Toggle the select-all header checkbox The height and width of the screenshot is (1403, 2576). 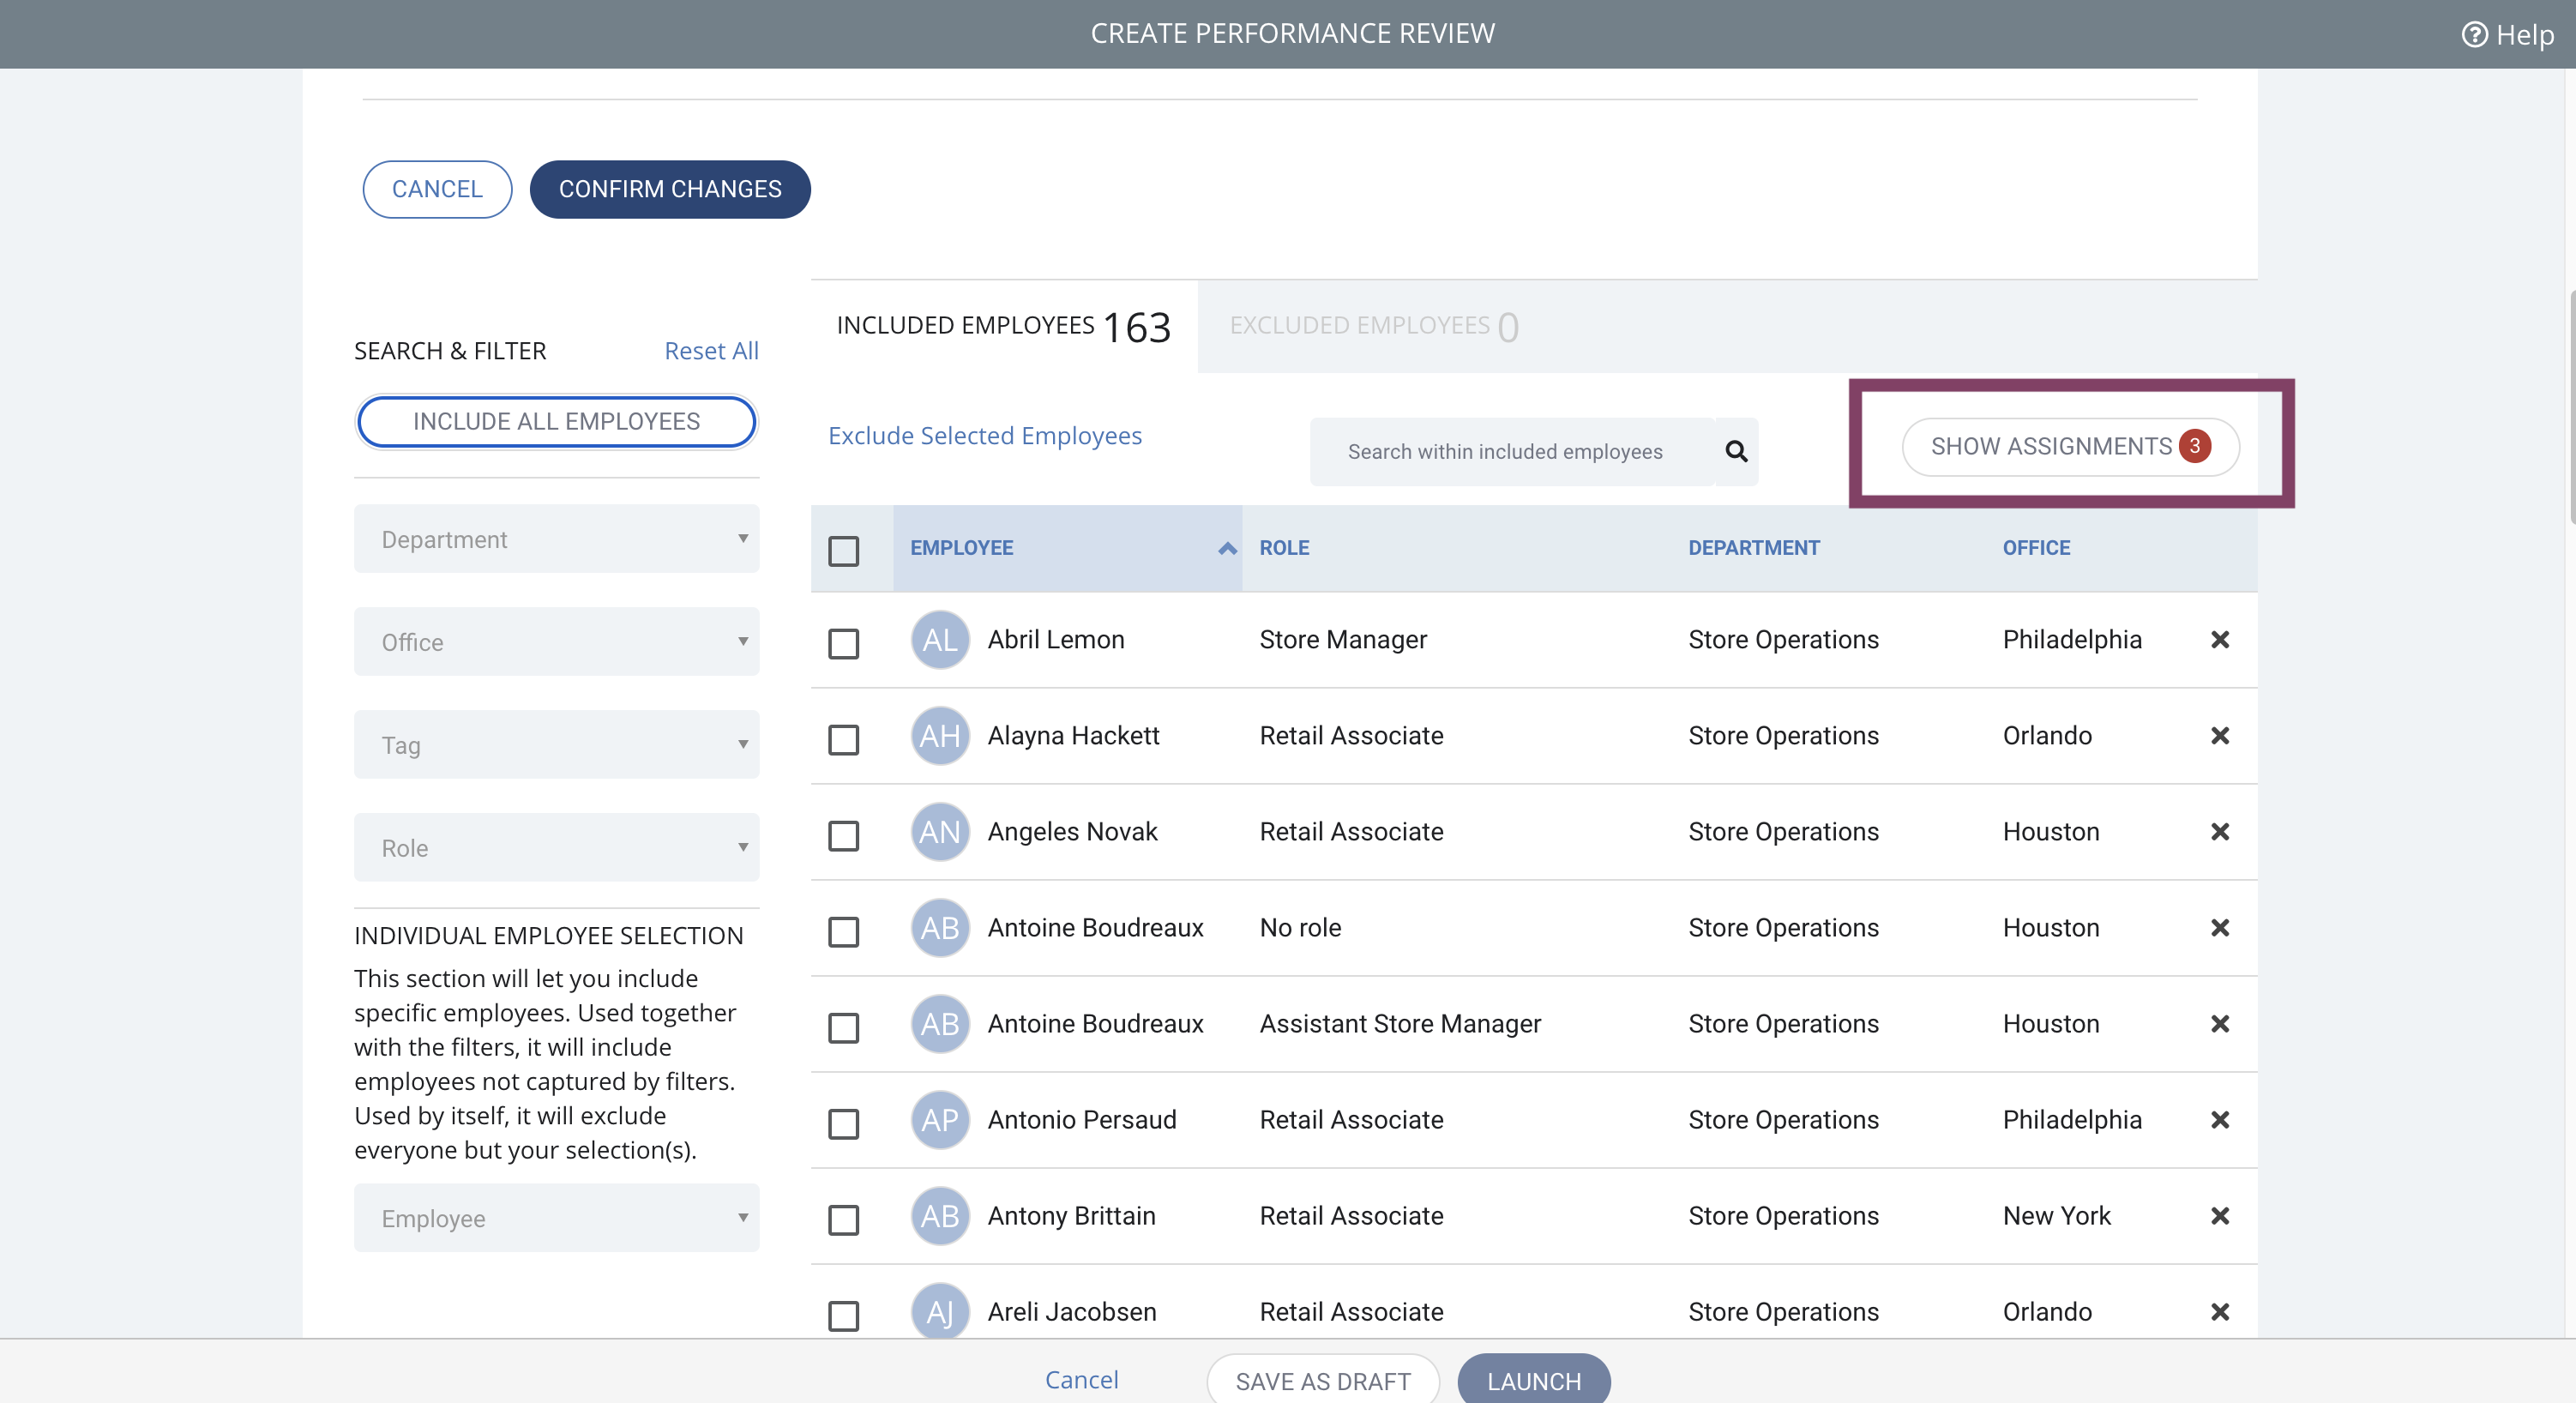843,551
